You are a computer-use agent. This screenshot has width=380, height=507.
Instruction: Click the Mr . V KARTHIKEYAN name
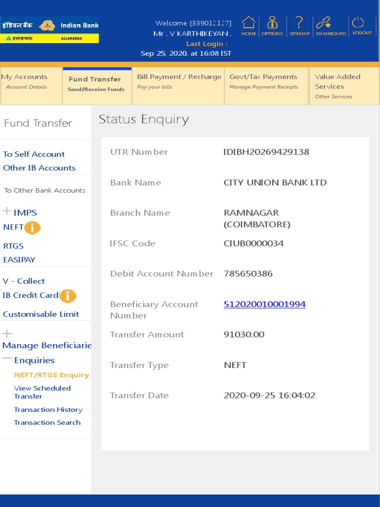pos(192,34)
